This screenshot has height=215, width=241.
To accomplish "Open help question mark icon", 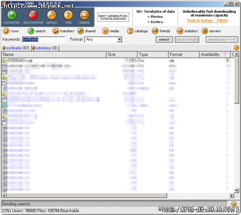I will pyautogui.click(x=68, y=15).
